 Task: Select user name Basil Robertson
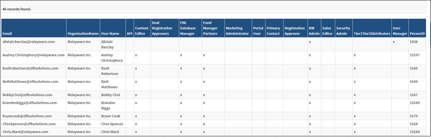click(110, 71)
